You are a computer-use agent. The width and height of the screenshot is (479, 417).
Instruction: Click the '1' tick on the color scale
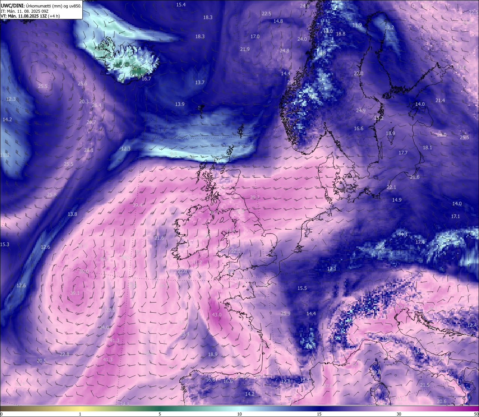click(80, 414)
